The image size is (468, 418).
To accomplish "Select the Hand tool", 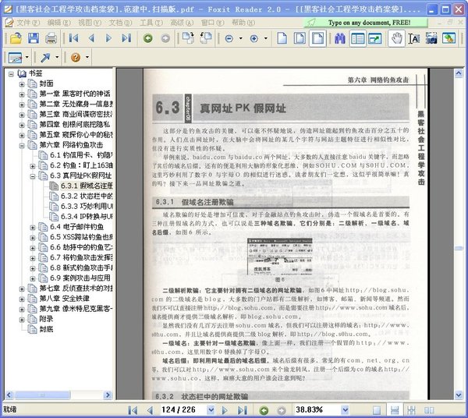I will click(x=397, y=38).
